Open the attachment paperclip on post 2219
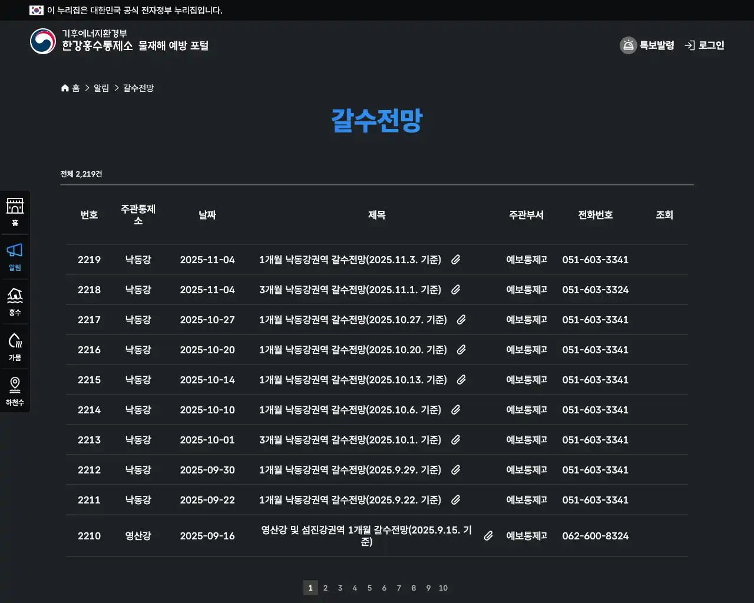Image resolution: width=754 pixels, height=603 pixels. pyautogui.click(x=455, y=260)
